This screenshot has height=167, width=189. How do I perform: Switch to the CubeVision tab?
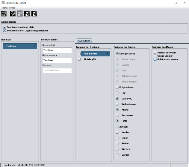pyautogui.click(x=84, y=41)
